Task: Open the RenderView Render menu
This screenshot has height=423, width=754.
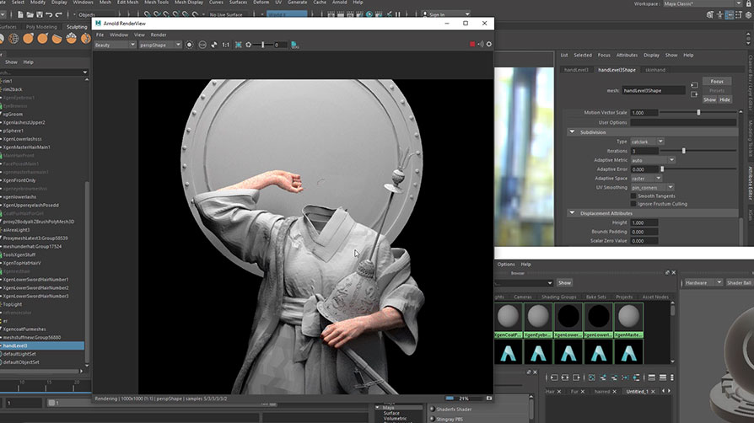Action: click(x=159, y=35)
